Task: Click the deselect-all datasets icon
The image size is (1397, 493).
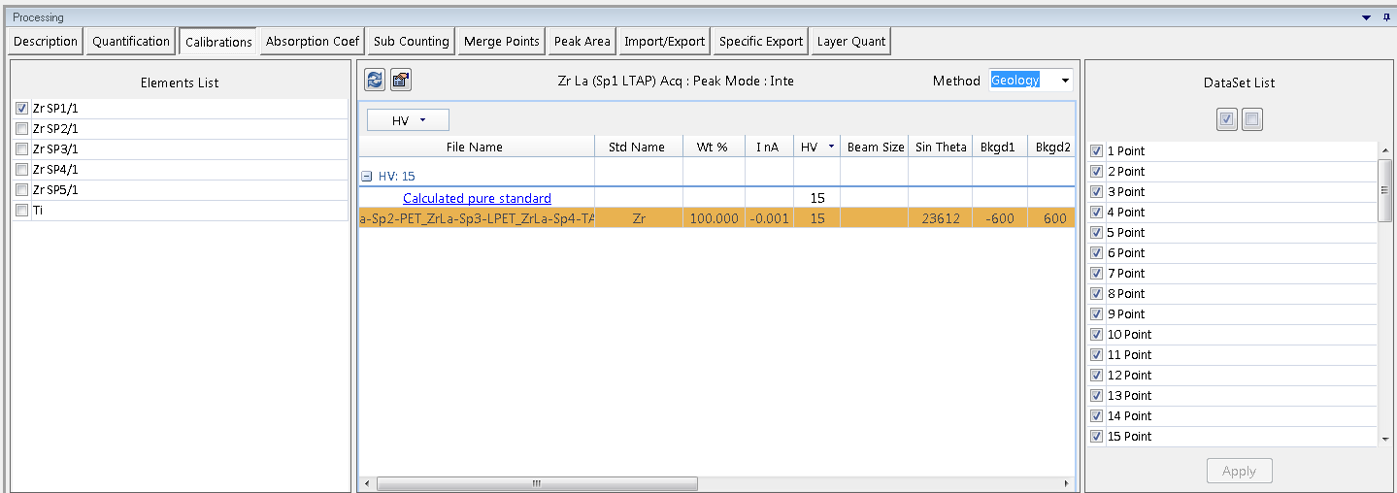Action: [1252, 119]
